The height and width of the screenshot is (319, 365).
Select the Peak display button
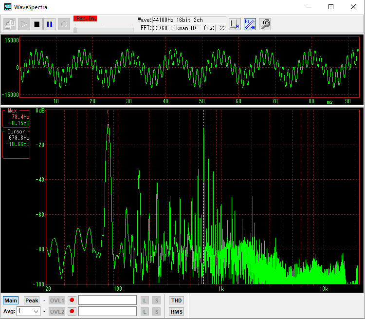pyautogui.click(x=32, y=300)
